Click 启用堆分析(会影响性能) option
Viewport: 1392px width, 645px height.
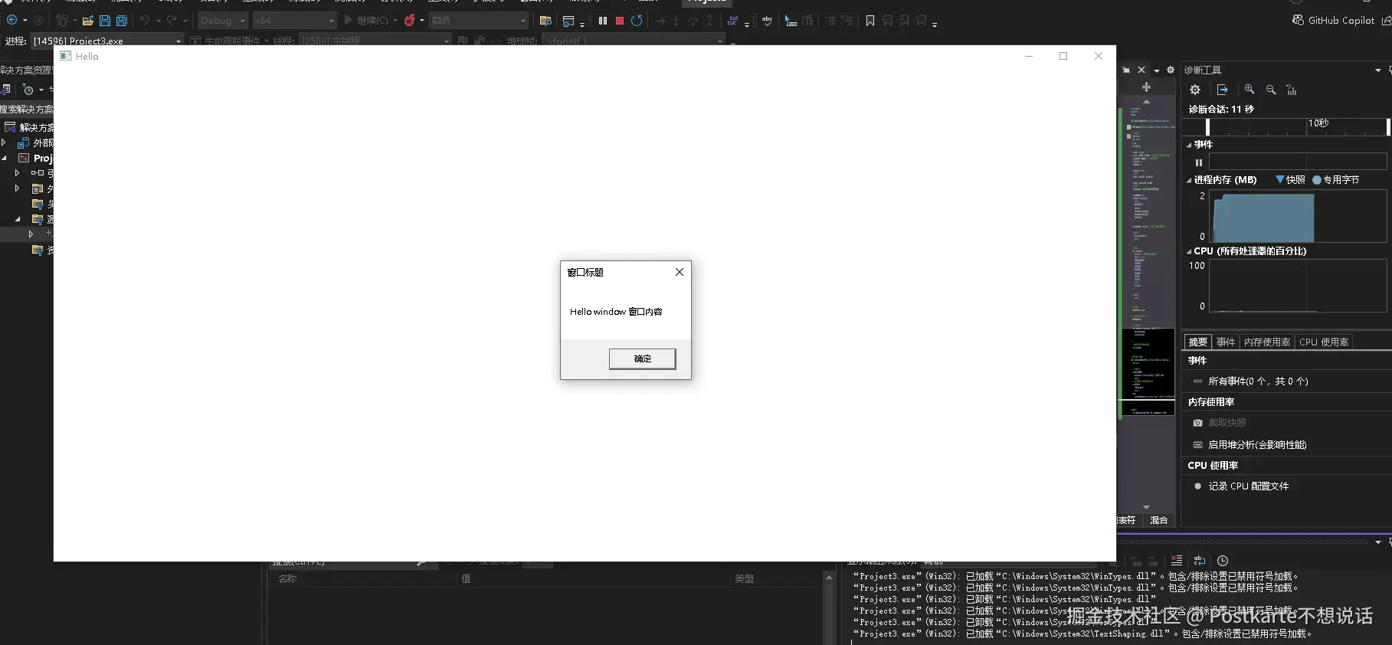tap(1257, 444)
